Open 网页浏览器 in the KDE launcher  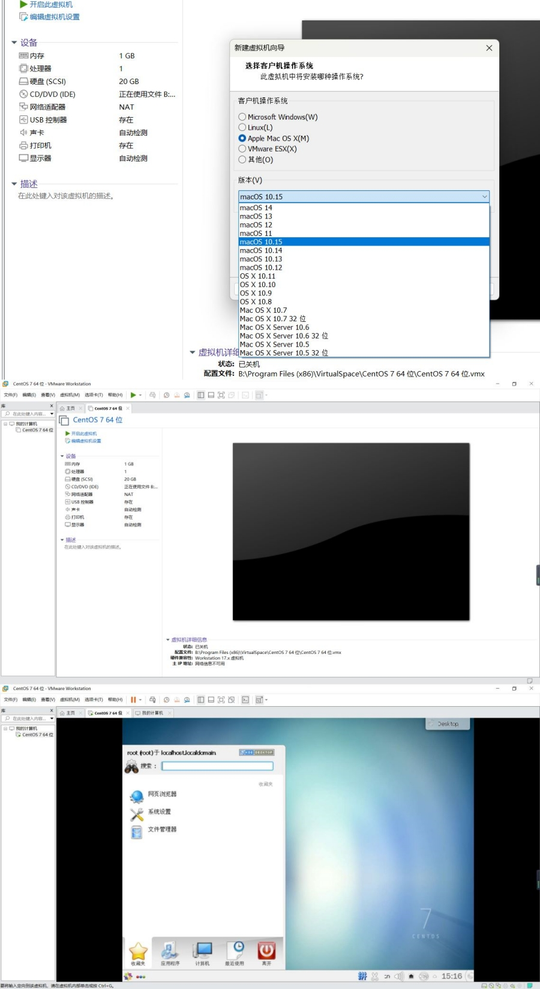(162, 794)
